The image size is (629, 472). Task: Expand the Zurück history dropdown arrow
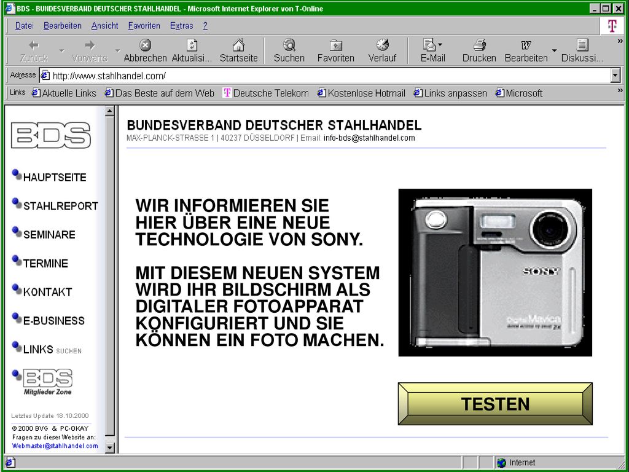pyautogui.click(x=62, y=50)
